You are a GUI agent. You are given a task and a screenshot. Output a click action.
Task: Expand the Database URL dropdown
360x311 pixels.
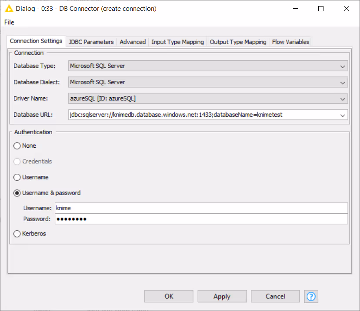click(343, 115)
